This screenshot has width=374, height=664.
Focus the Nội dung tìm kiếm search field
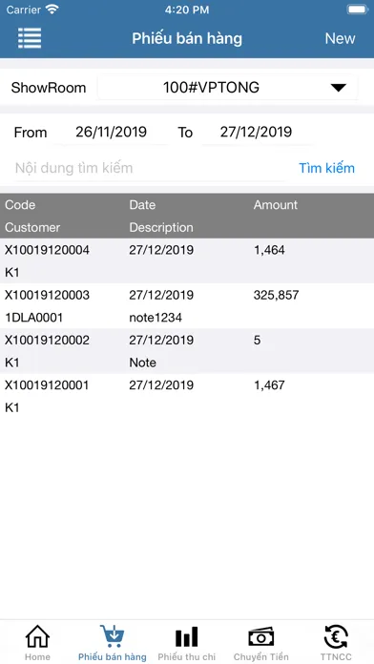coord(151,168)
